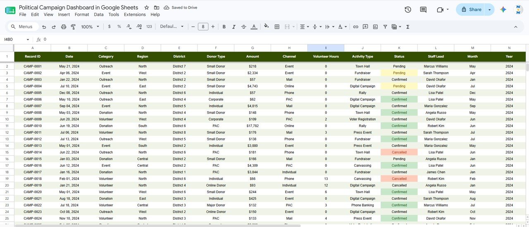Click the Volunteer Hours header cell
The width and height of the screenshot is (529, 227).
tap(326, 57)
